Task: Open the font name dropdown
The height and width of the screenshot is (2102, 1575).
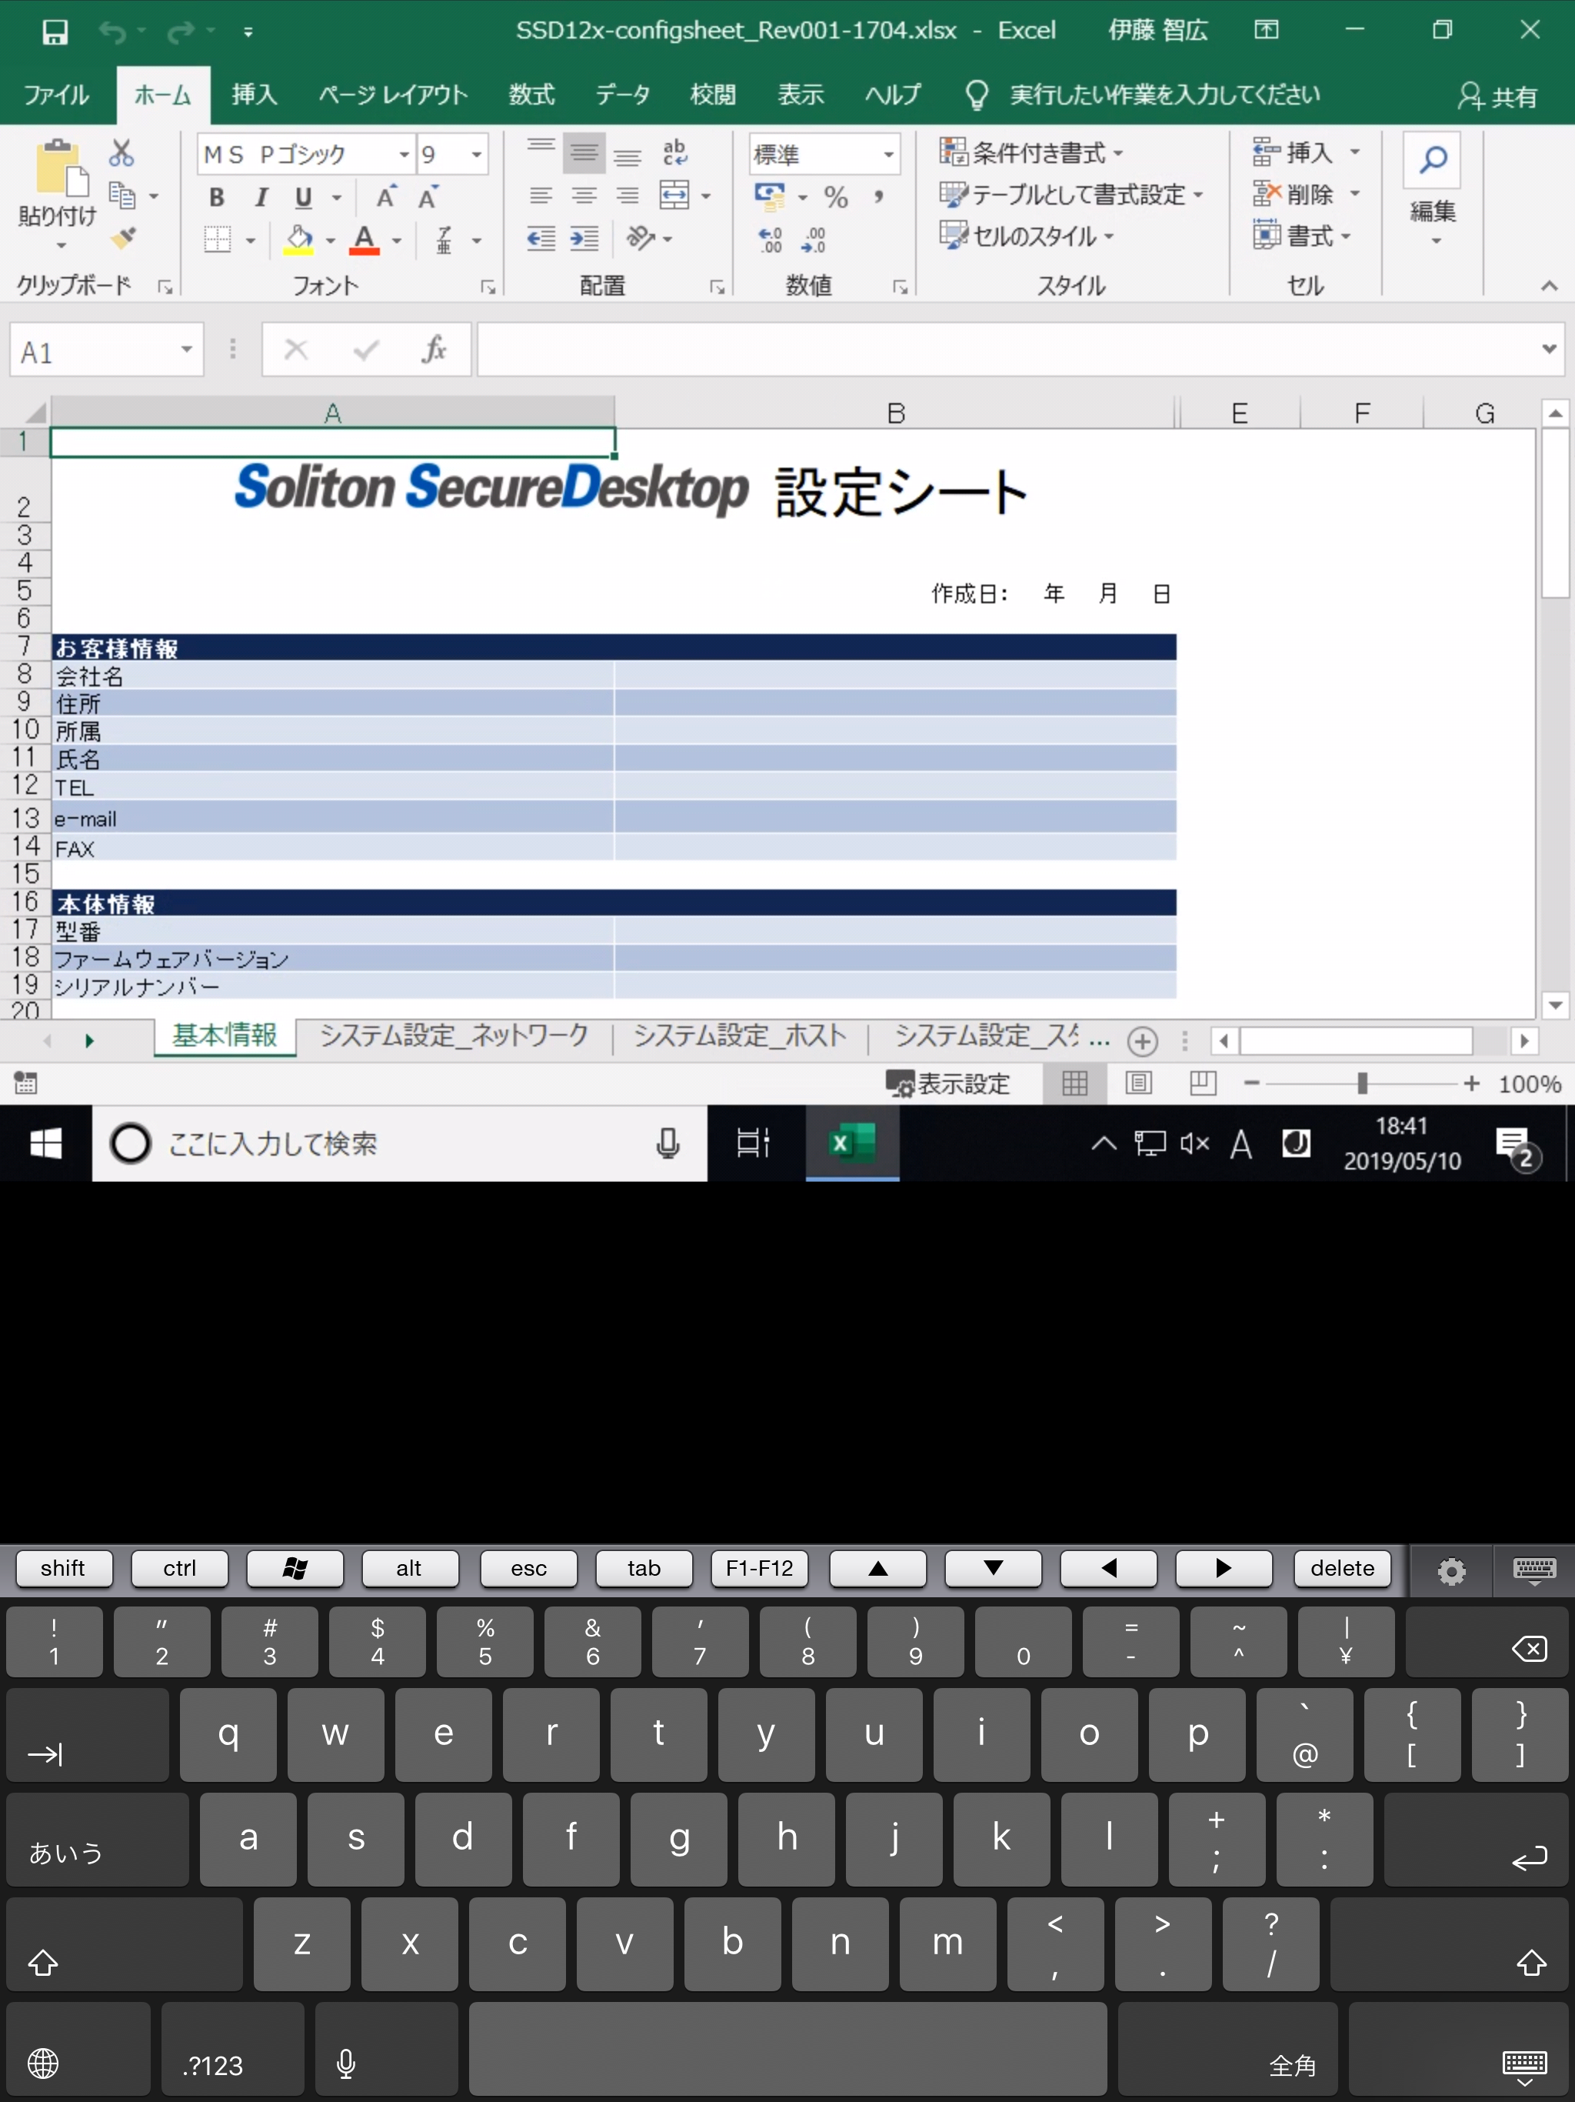Action: click(x=404, y=154)
